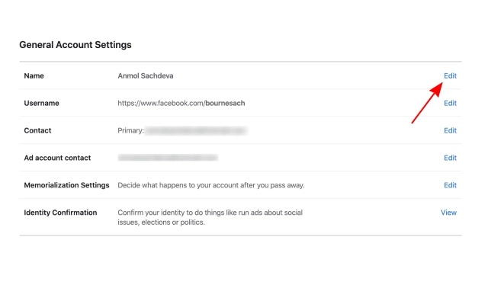Click the red arrow annotation

[427, 103]
